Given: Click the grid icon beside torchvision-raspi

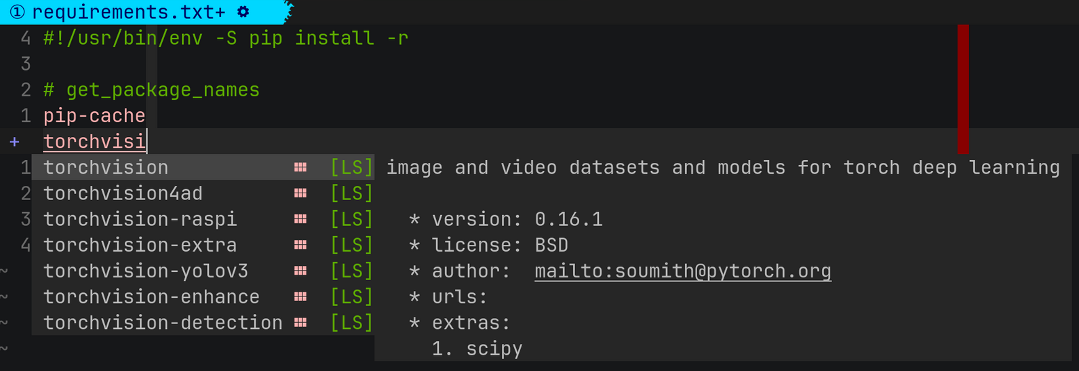Looking at the screenshot, I should [300, 219].
